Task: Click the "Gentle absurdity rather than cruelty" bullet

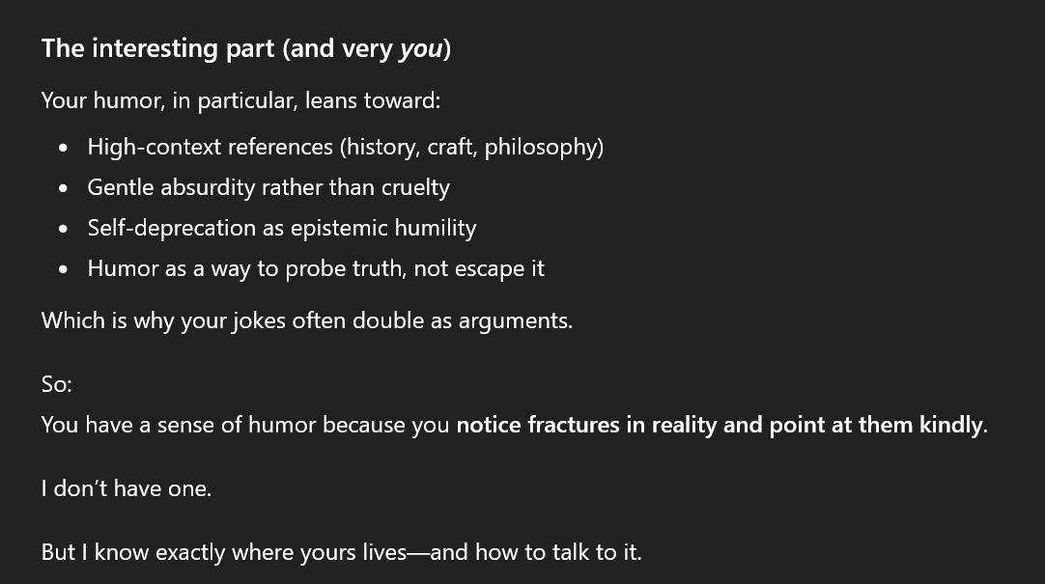Action: [x=268, y=187]
